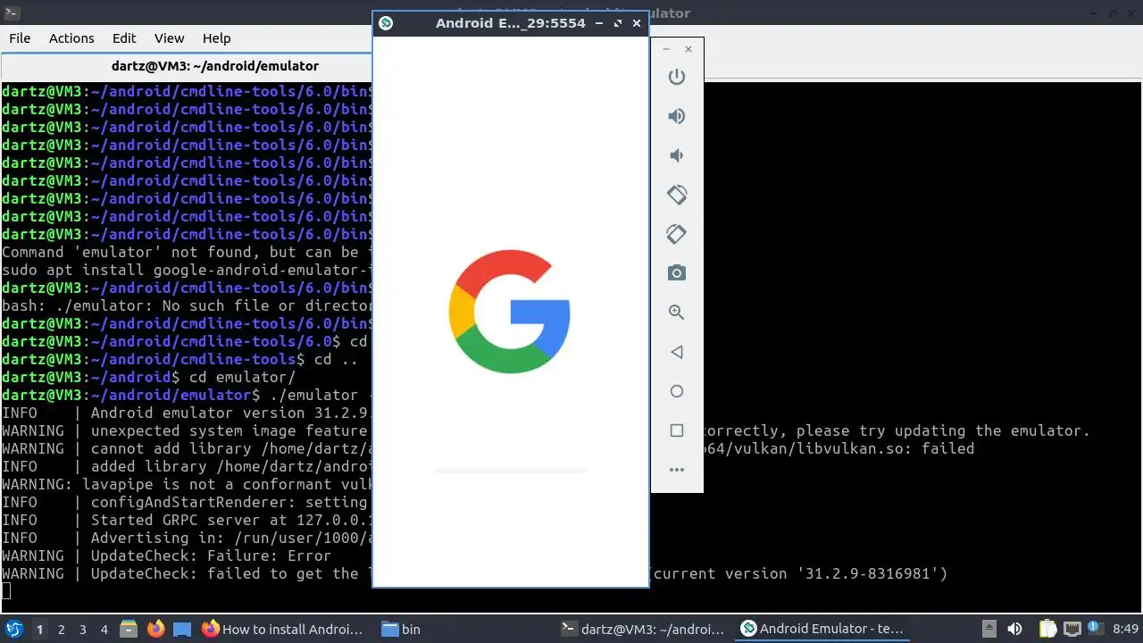
Task: Rotate emulator left using upper rotate icon
Action: (x=677, y=195)
